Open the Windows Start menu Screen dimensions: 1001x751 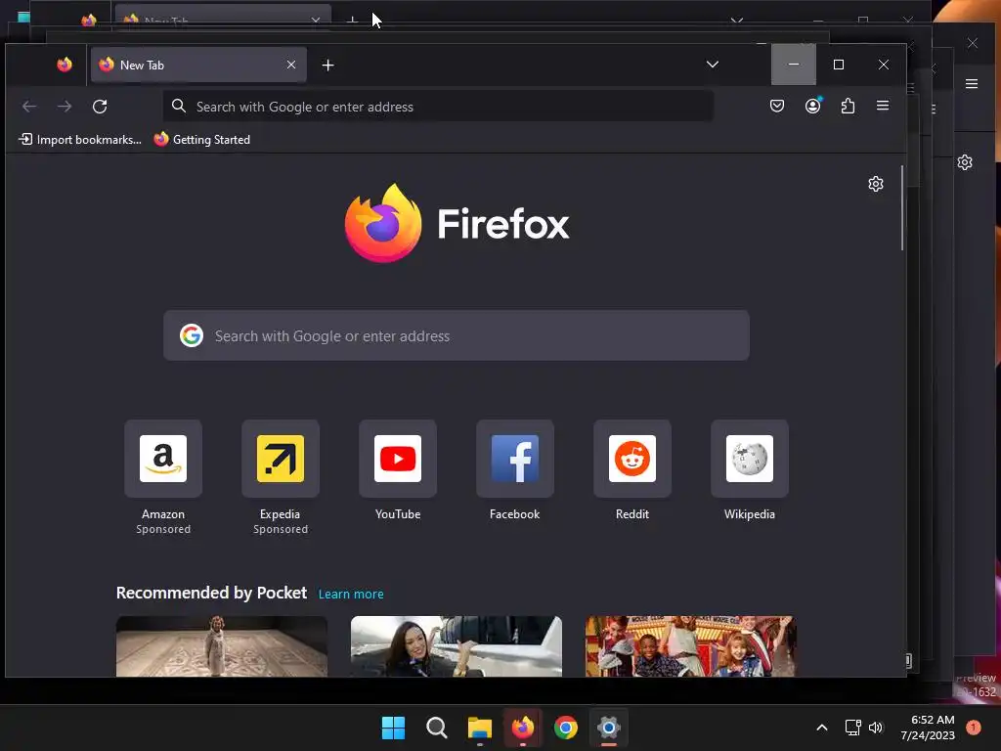tap(393, 728)
